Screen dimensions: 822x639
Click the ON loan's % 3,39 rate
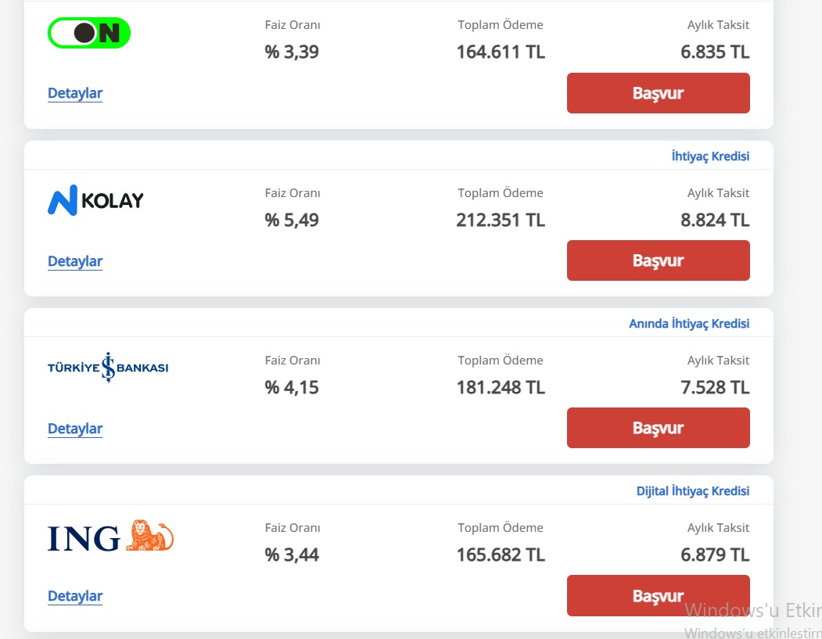[x=292, y=52]
